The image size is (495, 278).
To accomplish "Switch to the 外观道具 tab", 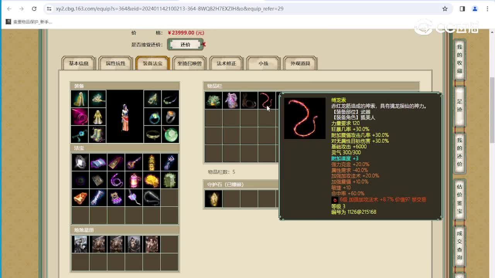I will (x=300, y=63).
